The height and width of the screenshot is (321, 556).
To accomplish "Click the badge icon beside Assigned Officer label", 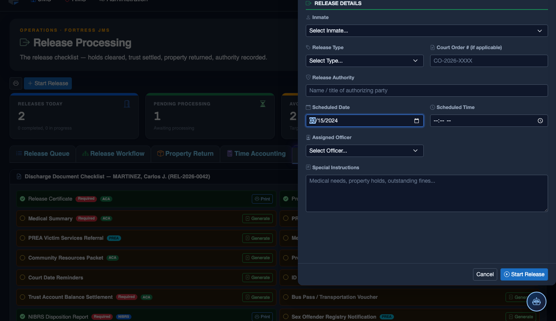I will point(309,138).
